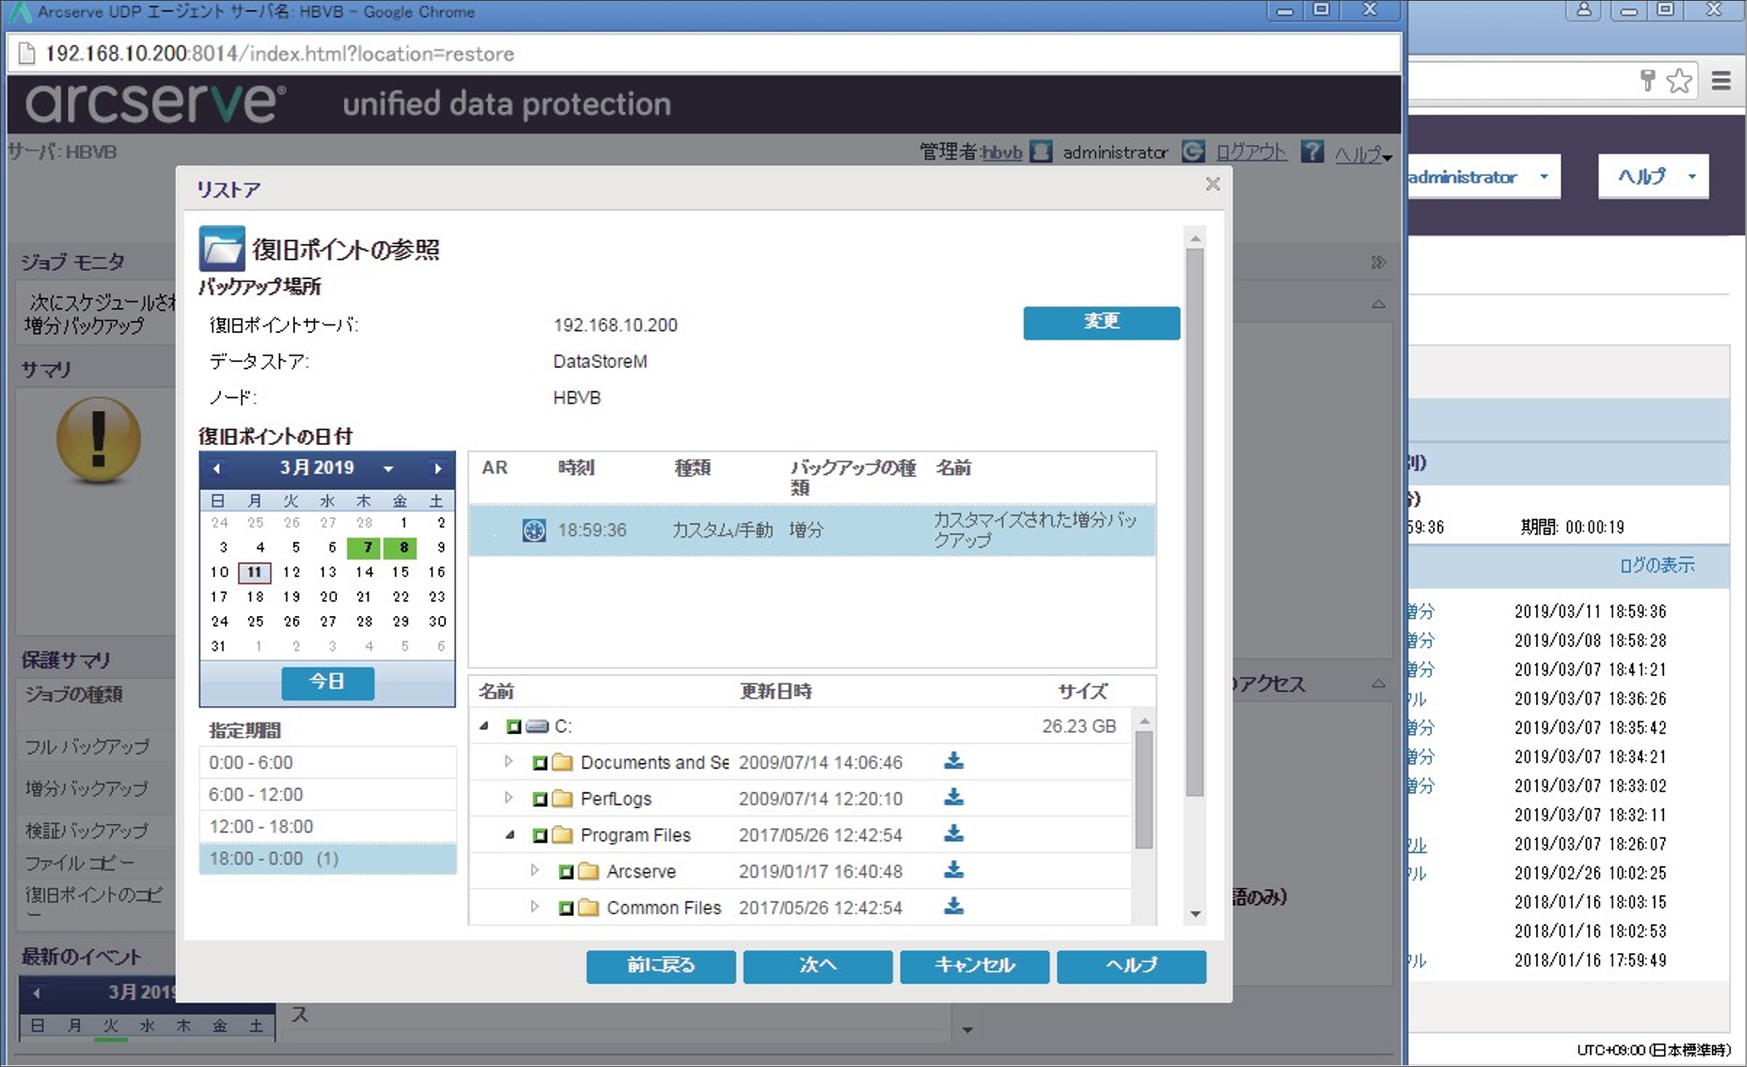Click the dialog scrollbar's down arrow
The height and width of the screenshot is (1067, 1747).
[1195, 913]
